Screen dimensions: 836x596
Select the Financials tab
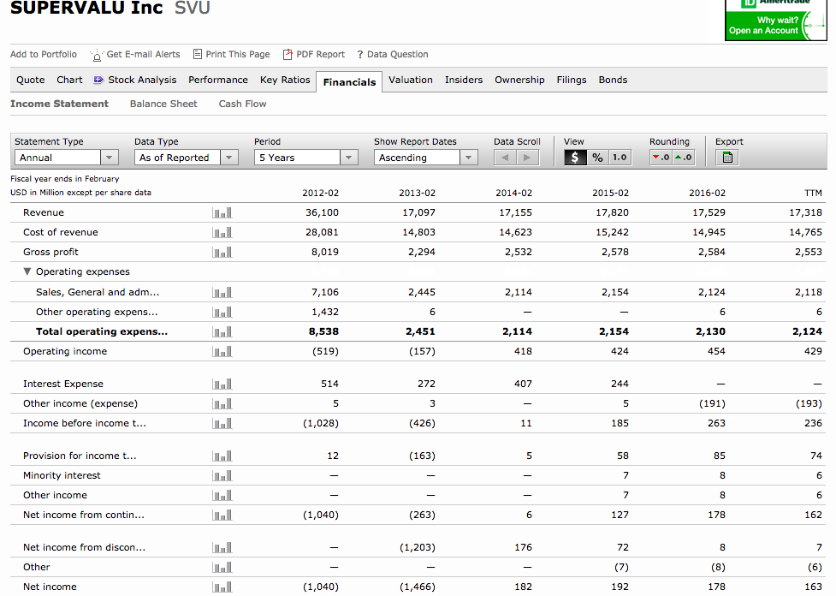(349, 82)
